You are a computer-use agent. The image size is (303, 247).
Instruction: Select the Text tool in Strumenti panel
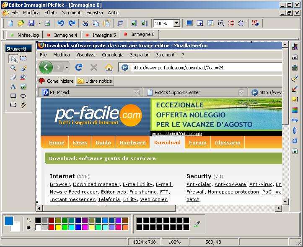13,87
